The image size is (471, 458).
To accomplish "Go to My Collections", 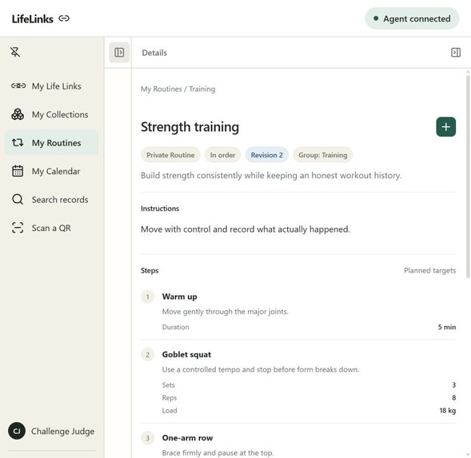I will pyautogui.click(x=52, y=114).
